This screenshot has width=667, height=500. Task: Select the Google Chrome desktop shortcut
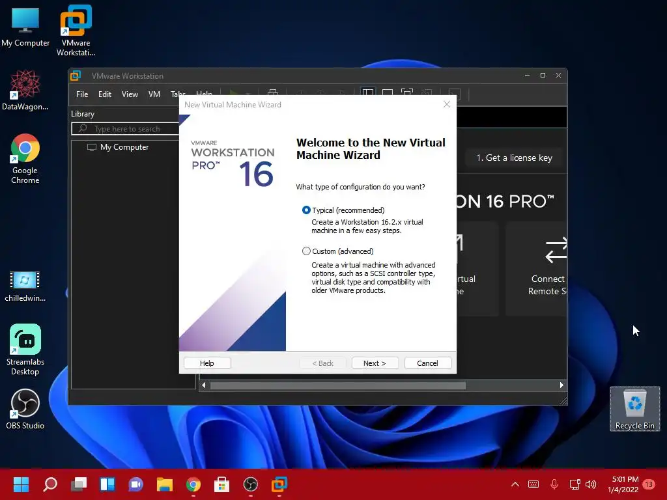[25, 159]
